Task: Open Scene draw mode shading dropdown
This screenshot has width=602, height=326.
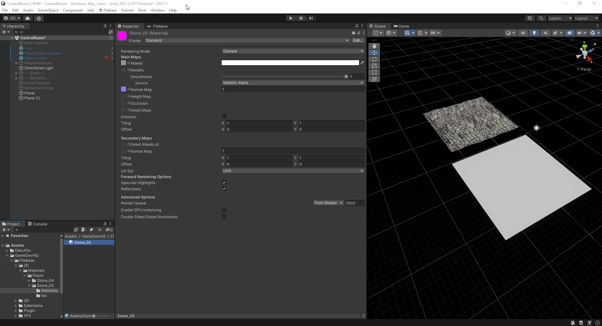Action: pyautogui.click(x=510, y=33)
